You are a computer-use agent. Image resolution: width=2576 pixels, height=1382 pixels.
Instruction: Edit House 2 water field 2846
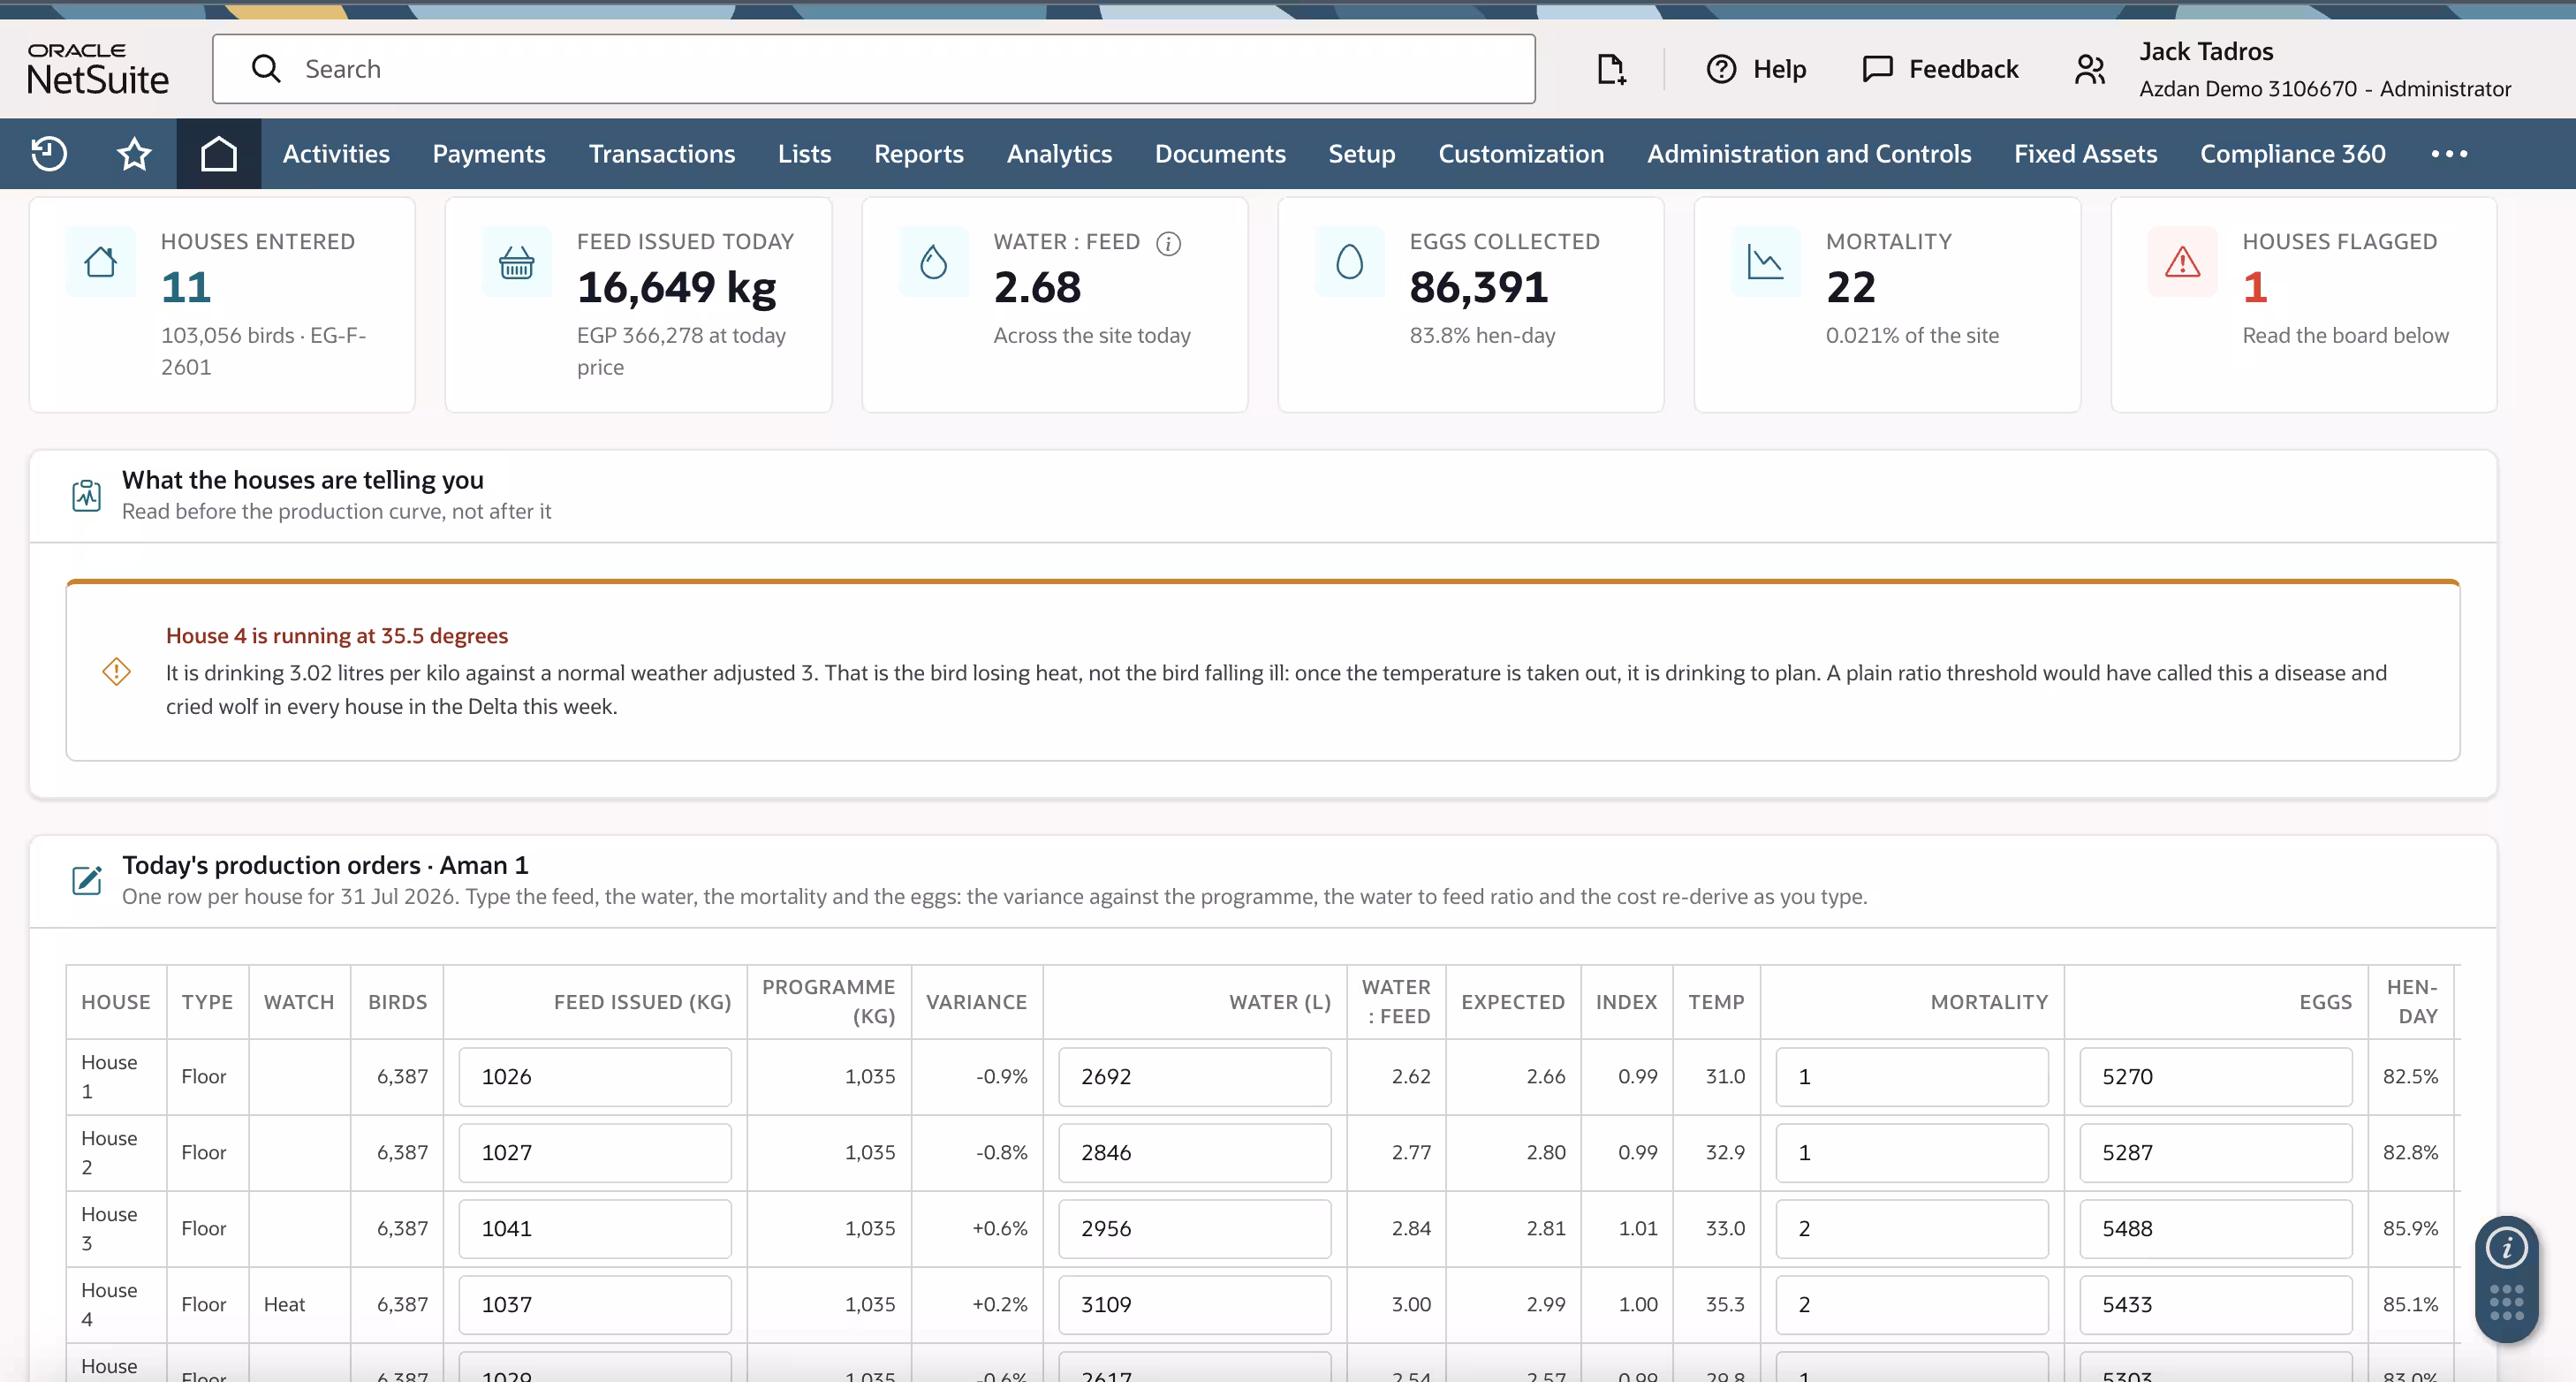(1194, 1152)
